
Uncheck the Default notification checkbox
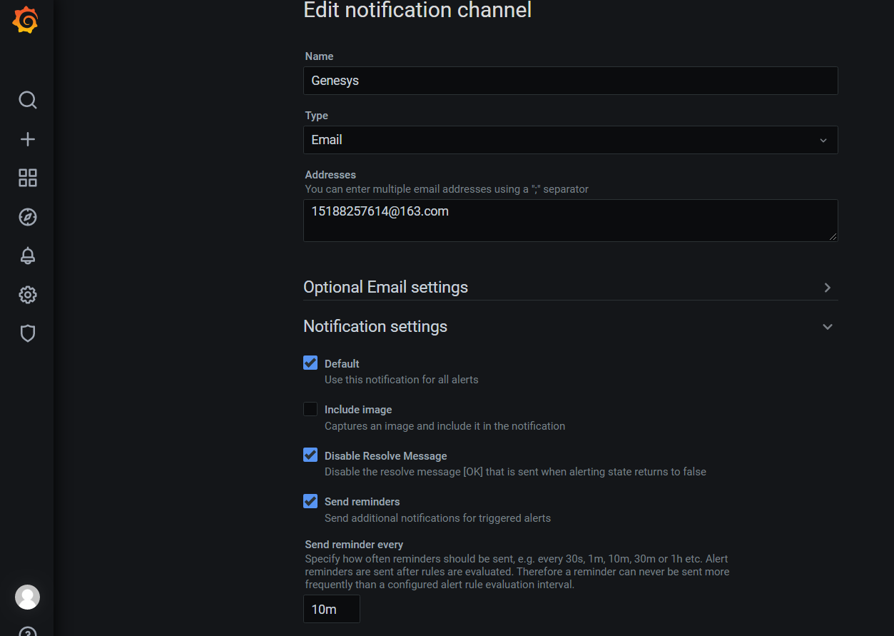click(310, 363)
